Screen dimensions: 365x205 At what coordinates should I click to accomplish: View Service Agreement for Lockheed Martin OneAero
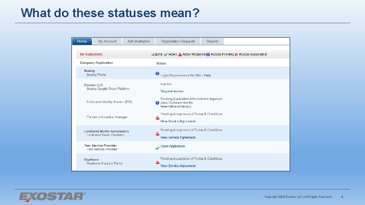point(178,137)
